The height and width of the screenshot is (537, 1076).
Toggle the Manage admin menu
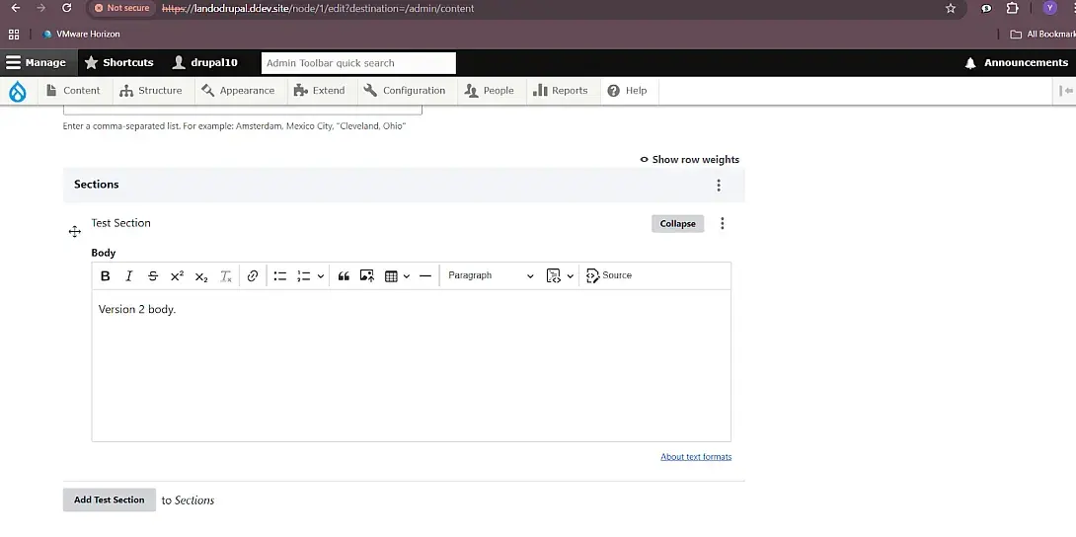pos(37,62)
